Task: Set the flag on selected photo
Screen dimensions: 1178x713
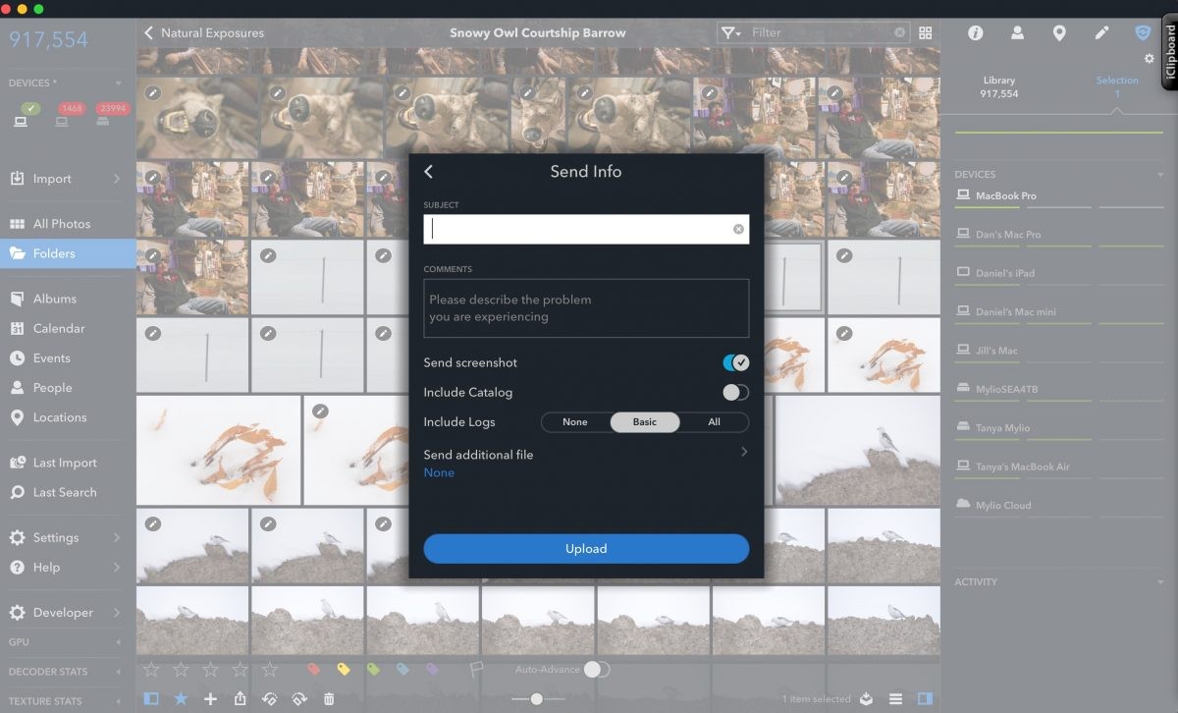Action: (x=476, y=669)
